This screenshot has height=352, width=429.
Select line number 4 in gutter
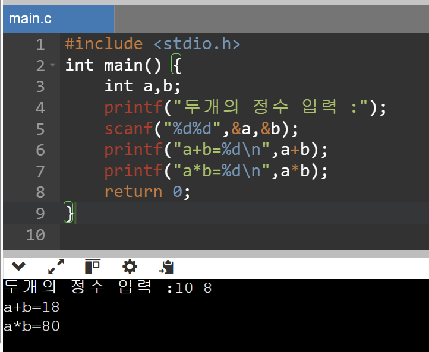point(40,108)
